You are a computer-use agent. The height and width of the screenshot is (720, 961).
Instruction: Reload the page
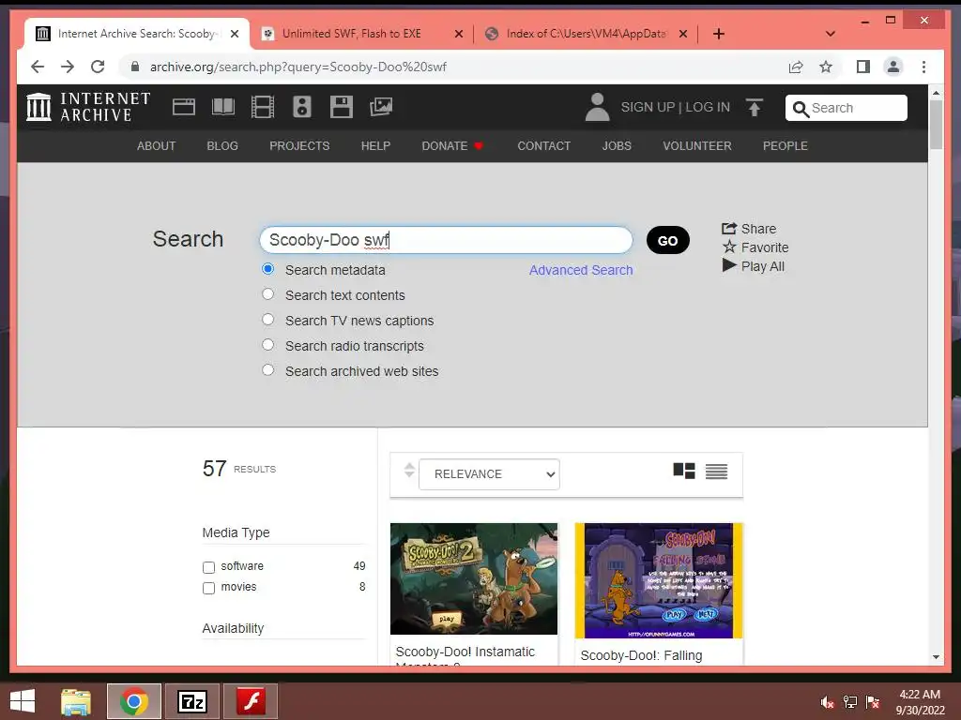coord(98,67)
